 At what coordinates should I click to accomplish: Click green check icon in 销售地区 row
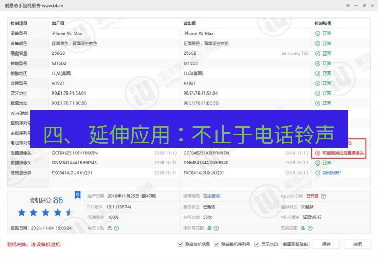pyautogui.click(x=318, y=74)
